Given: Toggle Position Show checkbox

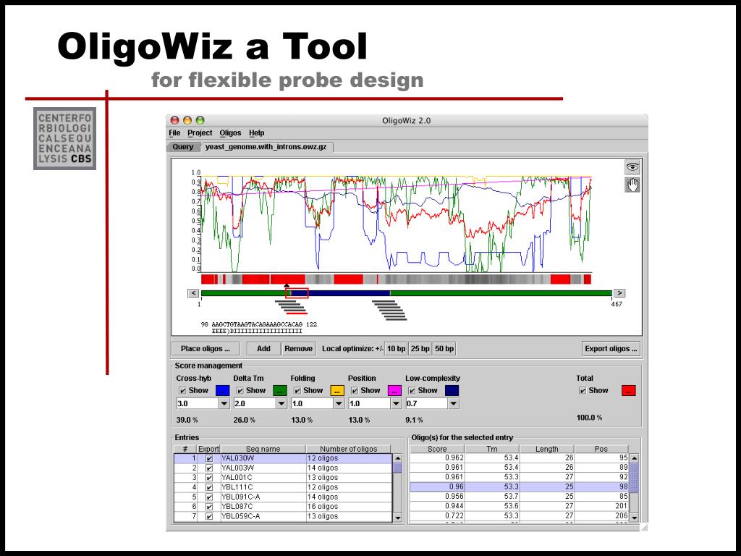Looking at the screenshot, I should click(x=355, y=390).
